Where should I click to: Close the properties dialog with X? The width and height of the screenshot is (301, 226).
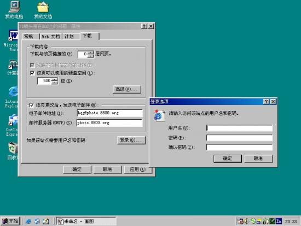tap(151, 26)
